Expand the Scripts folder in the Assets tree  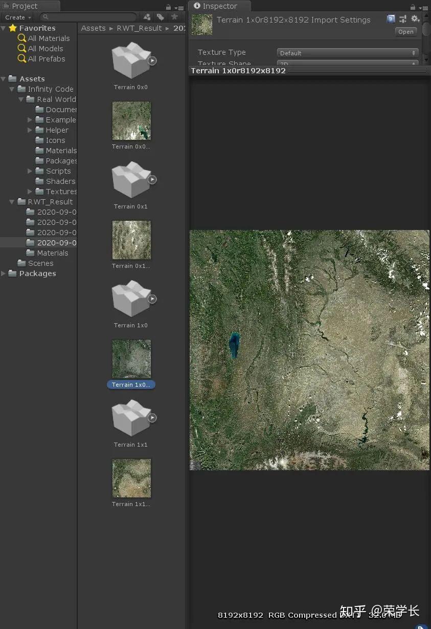[x=30, y=171]
